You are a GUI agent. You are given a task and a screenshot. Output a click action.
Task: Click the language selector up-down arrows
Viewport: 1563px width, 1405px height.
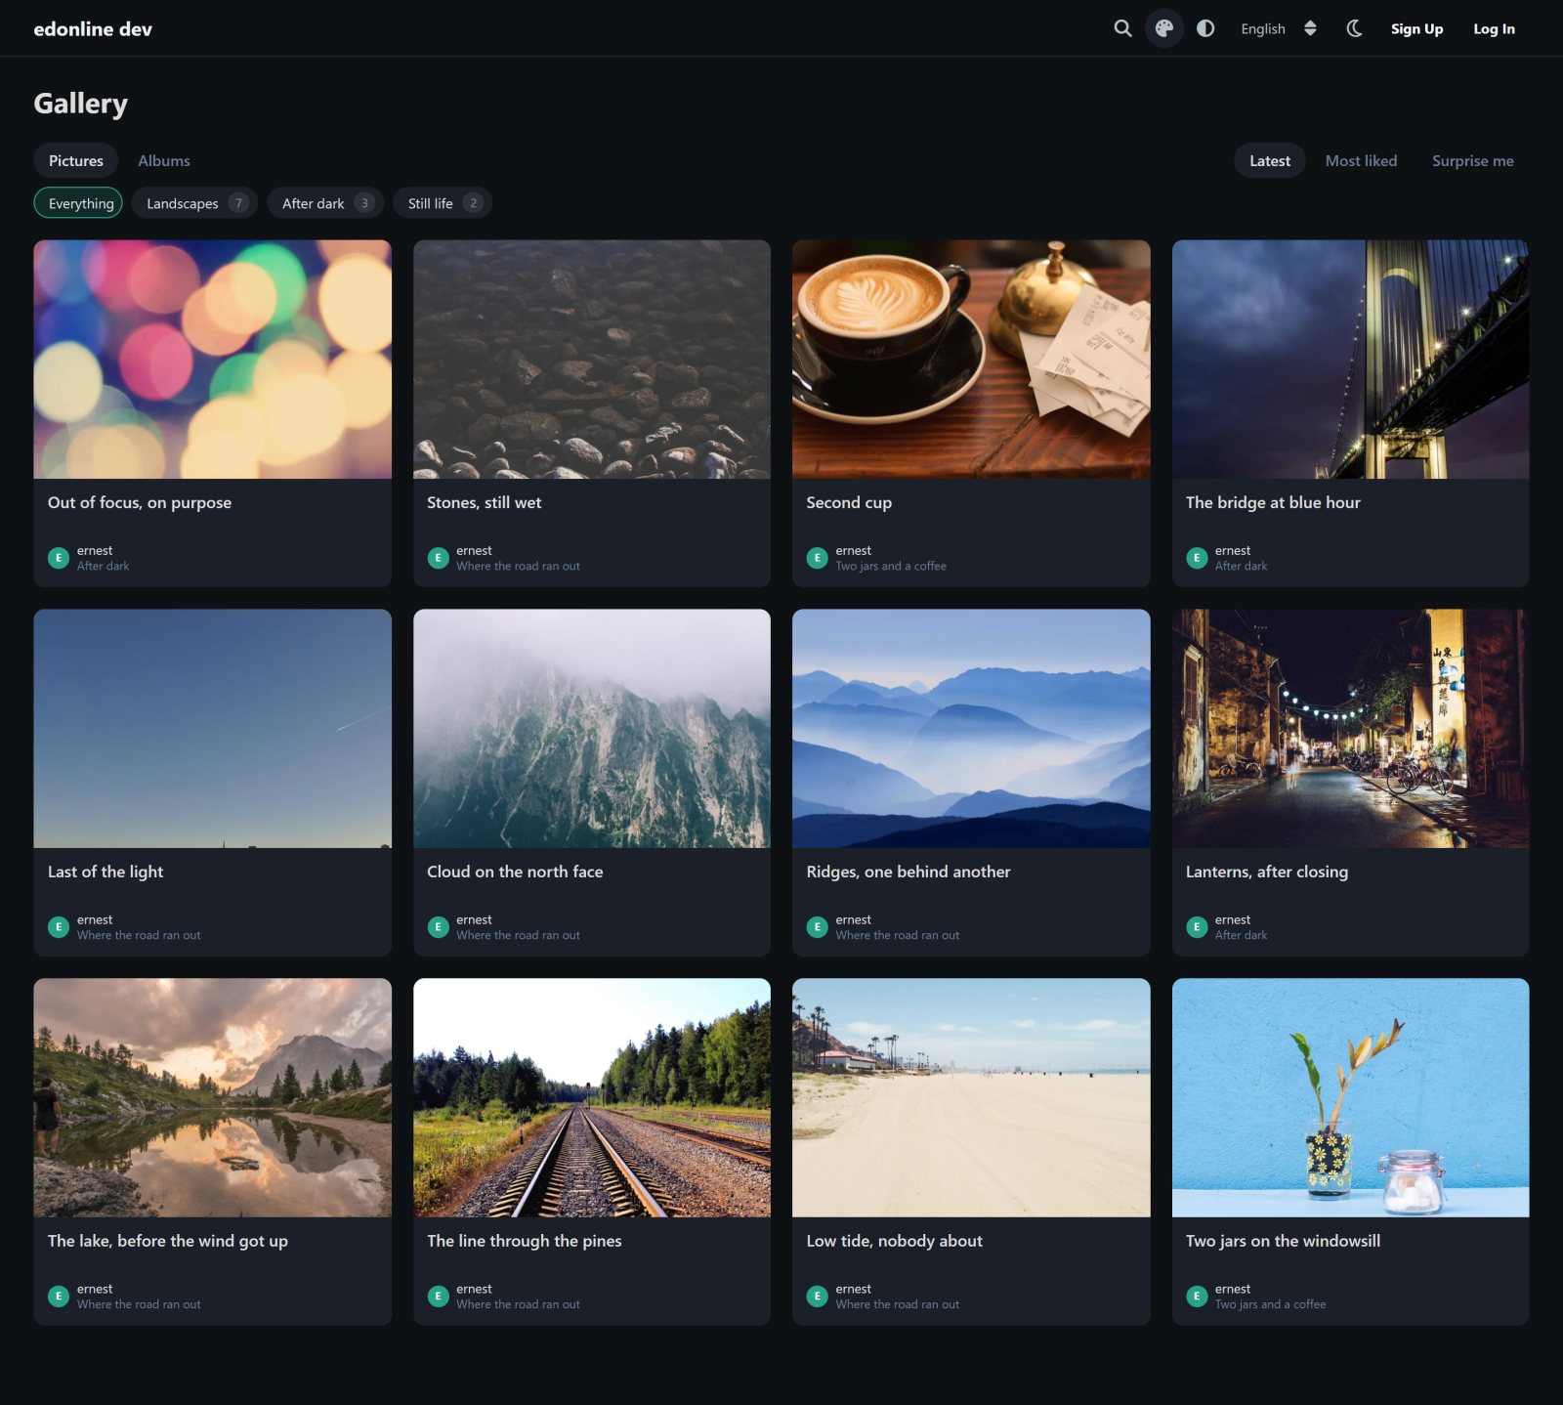pos(1310,28)
